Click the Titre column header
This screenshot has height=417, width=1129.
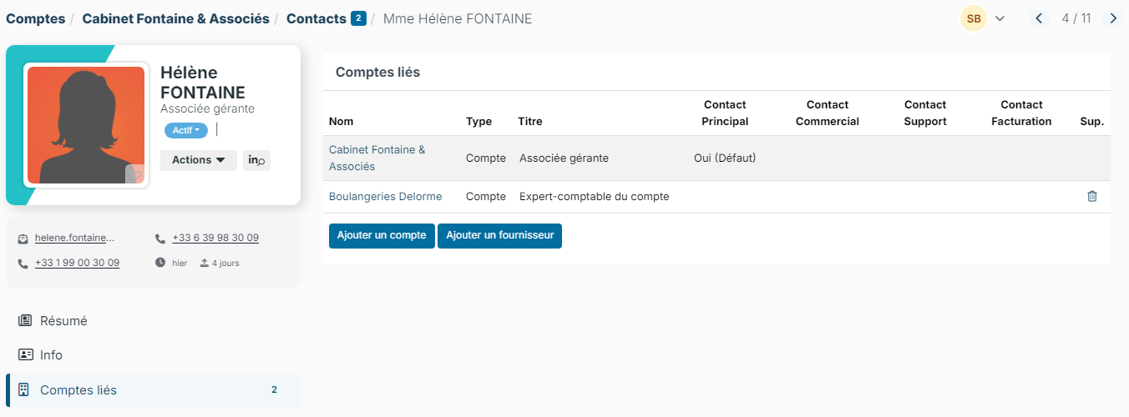click(x=530, y=121)
